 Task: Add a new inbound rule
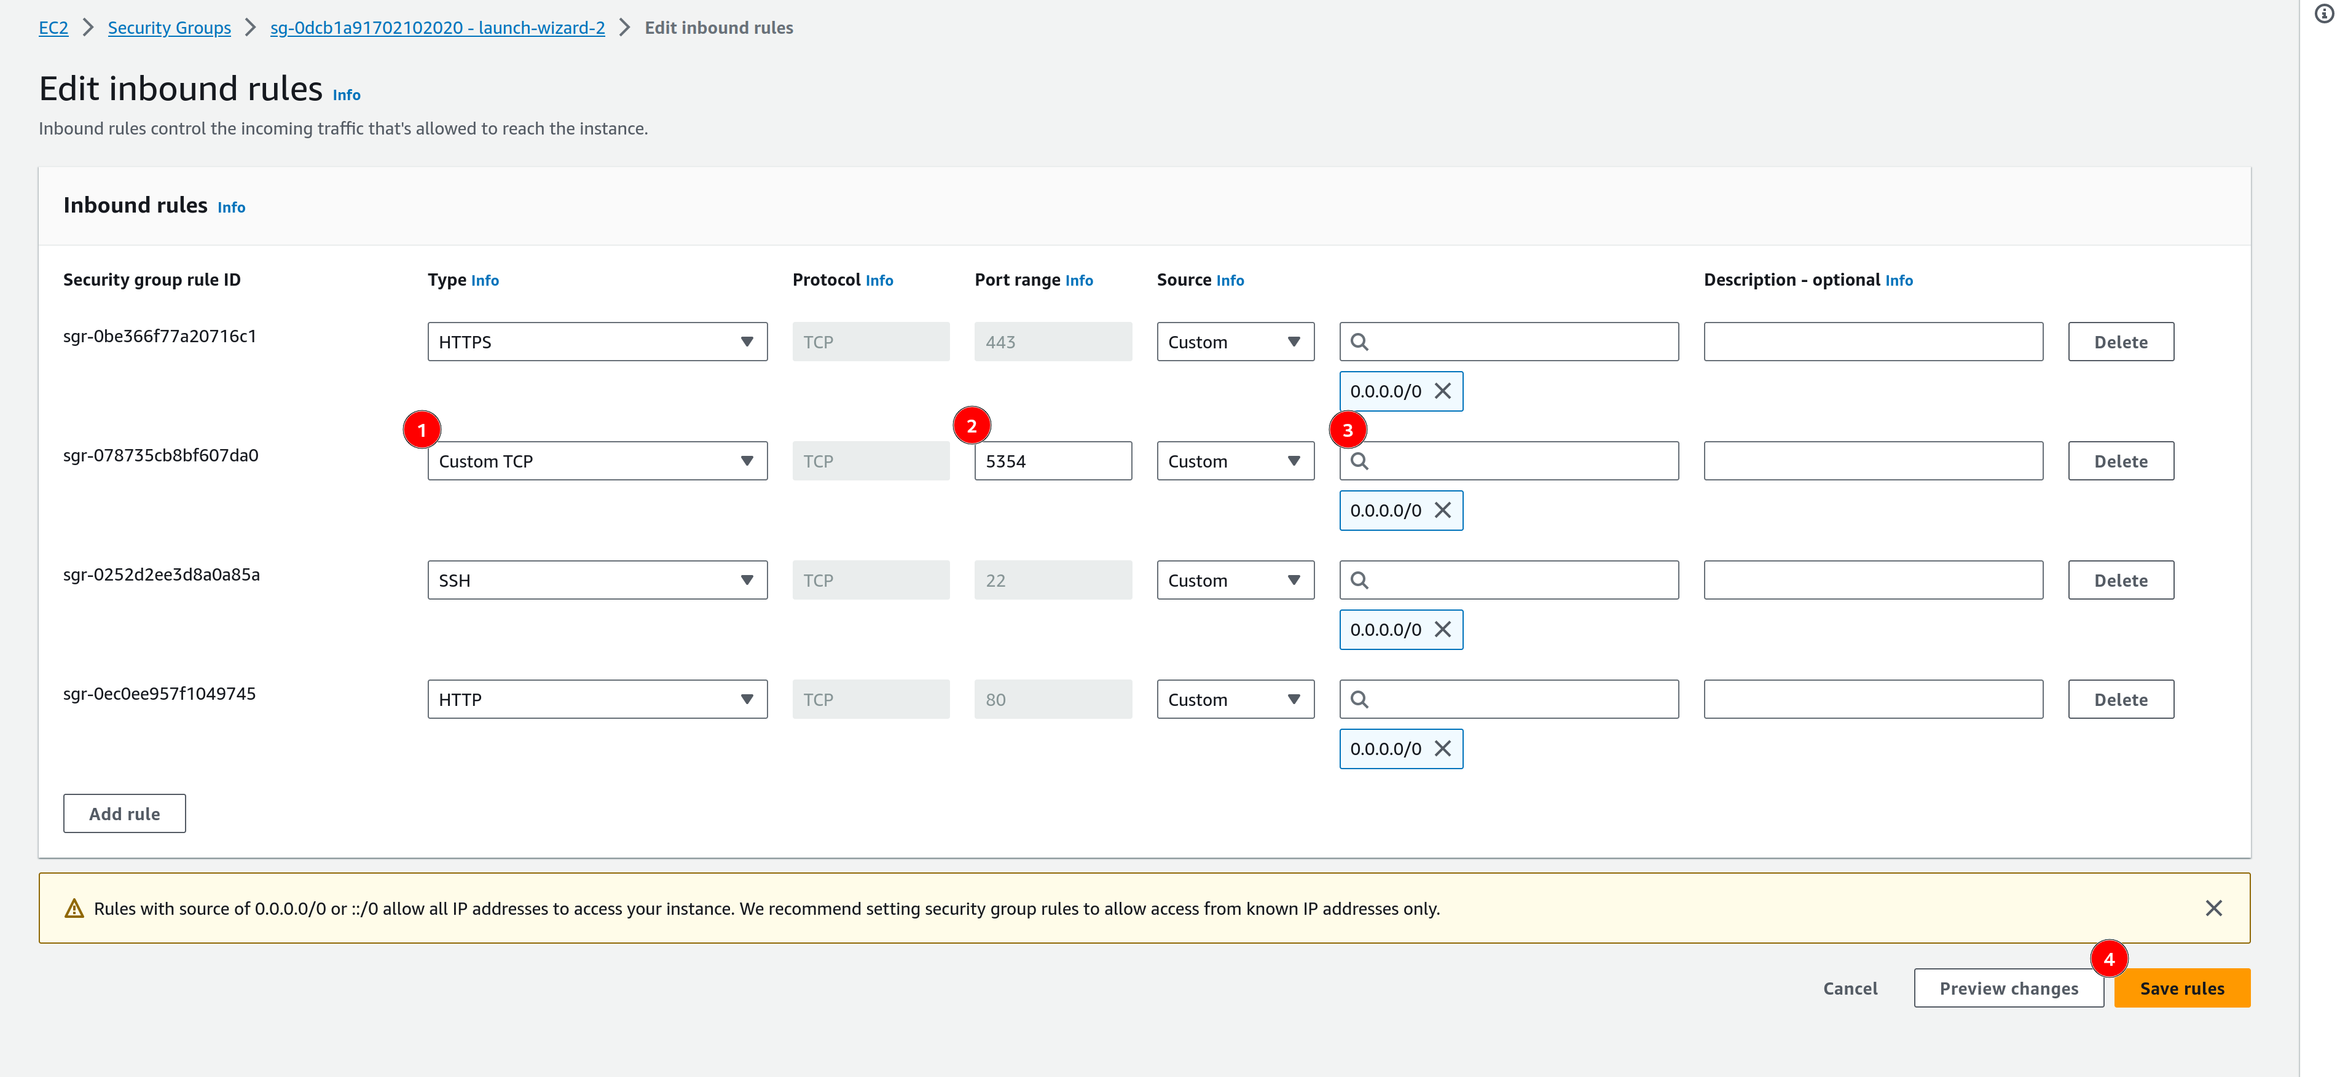pyautogui.click(x=124, y=813)
